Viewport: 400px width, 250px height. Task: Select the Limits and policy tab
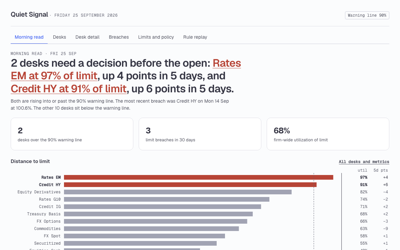[156, 37]
